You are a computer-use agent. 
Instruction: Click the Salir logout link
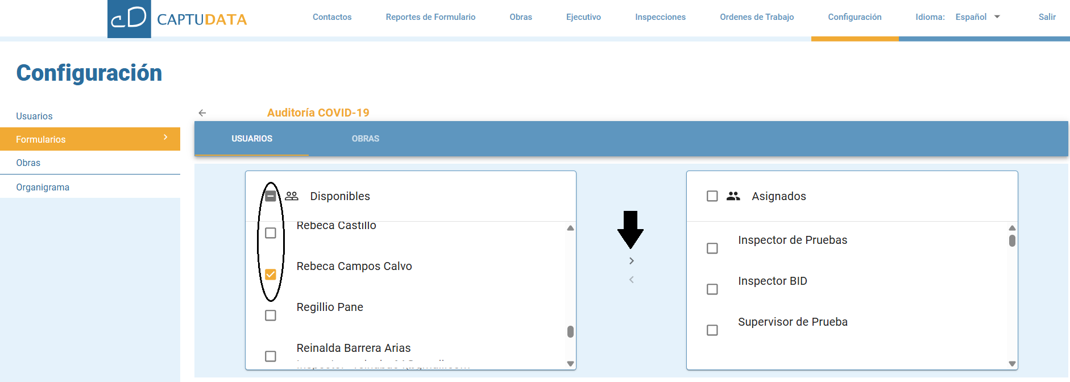(x=1047, y=17)
